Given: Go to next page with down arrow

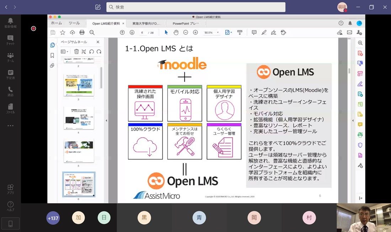Looking at the screenshot, I should pos(132,32).
